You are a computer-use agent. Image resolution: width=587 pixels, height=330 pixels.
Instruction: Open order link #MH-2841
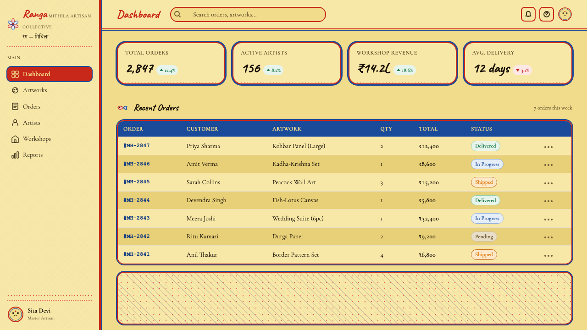137,254
